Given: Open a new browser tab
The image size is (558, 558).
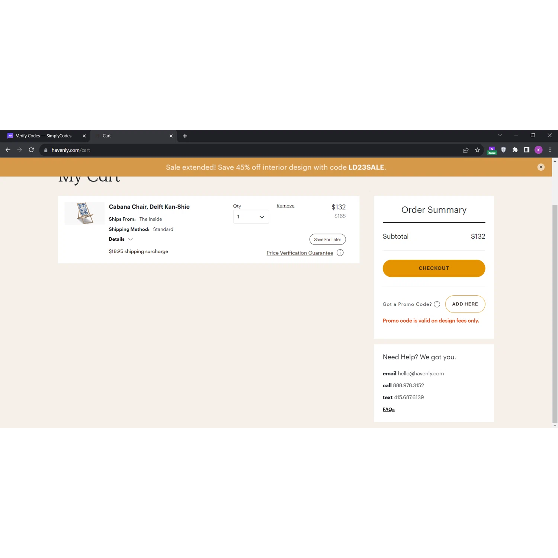Looking at the screenshot, I should click(185, 136).
